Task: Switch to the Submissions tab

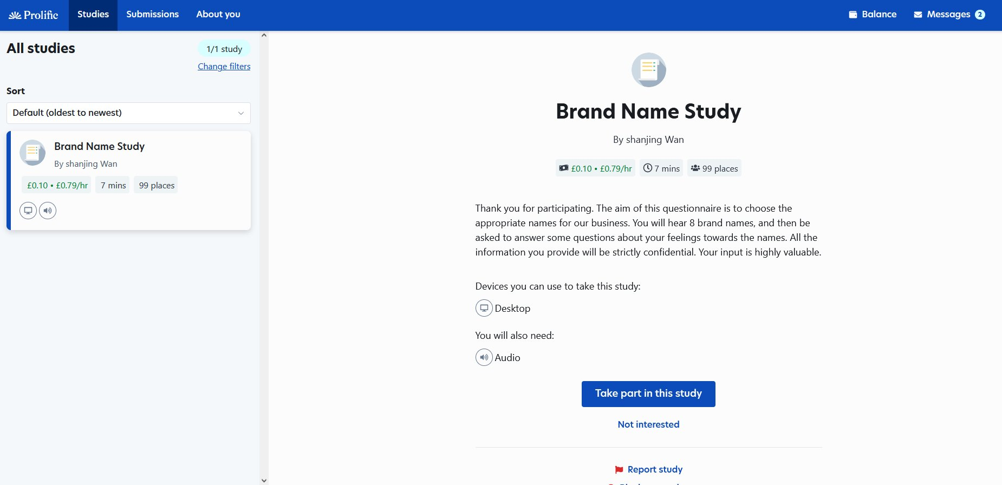Action: (x=152, y=15)
